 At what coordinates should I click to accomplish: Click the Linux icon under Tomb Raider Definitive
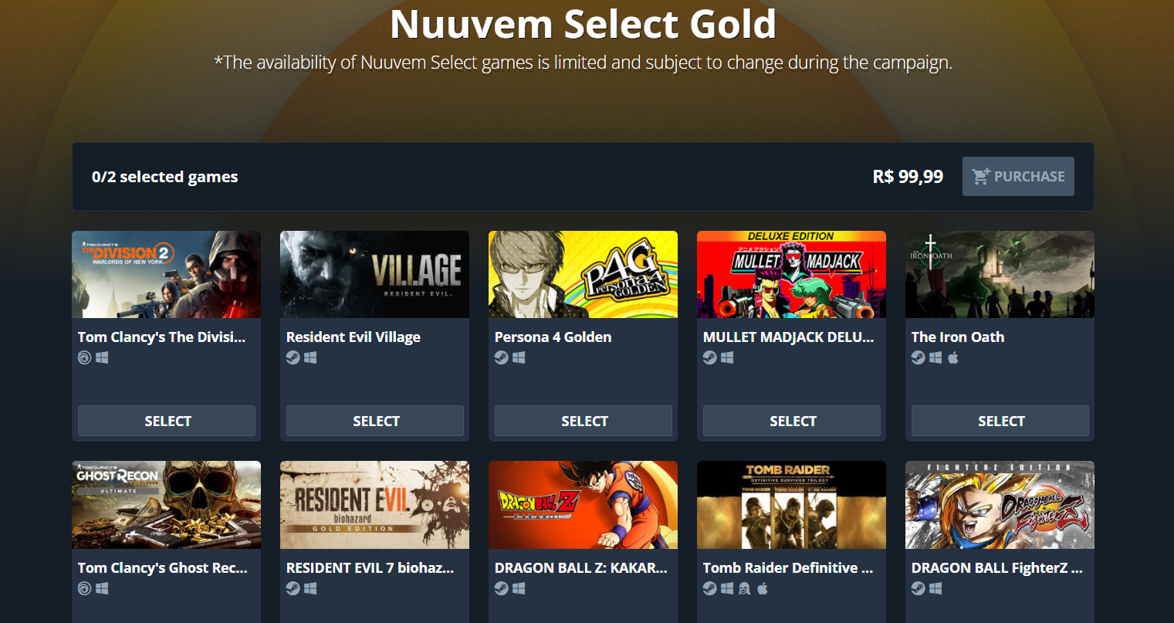pyautogui.click(x=745, y=588)
